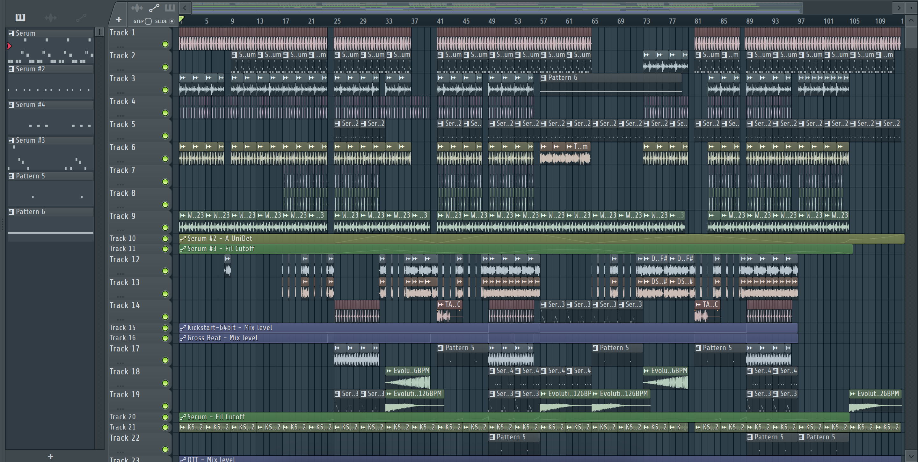Select Serum - Fil Cutoff automation clip
918x462 pixels.
coord(514,417)
